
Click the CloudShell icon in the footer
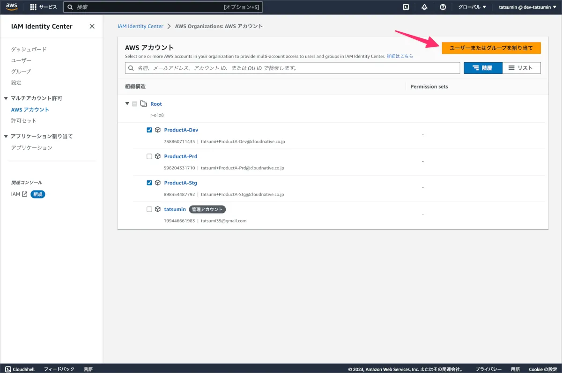click(8, 369)
